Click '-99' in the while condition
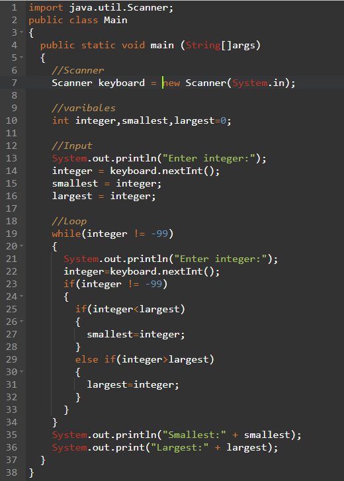Viewport: 344px width, 481px height. coord(159,234)
